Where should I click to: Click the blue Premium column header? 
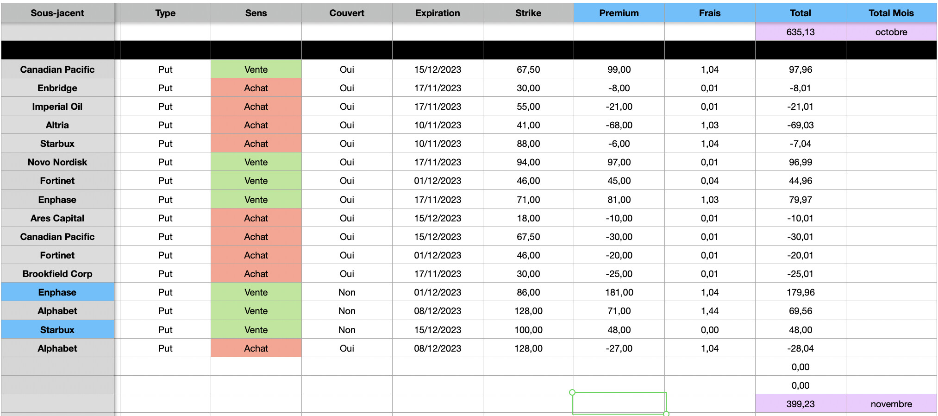click(x=619, y=13)
